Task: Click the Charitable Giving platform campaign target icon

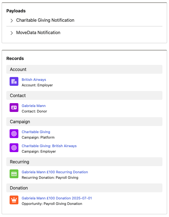Action: (x=14, y=134)
